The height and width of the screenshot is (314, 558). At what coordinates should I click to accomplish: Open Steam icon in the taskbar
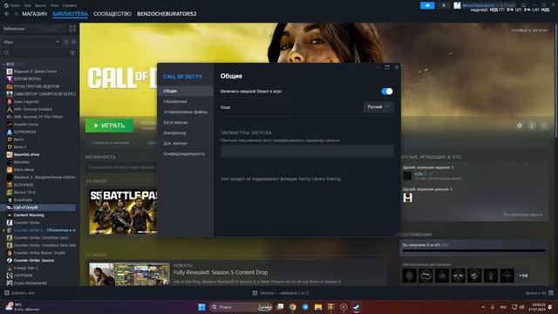(357, 307)
